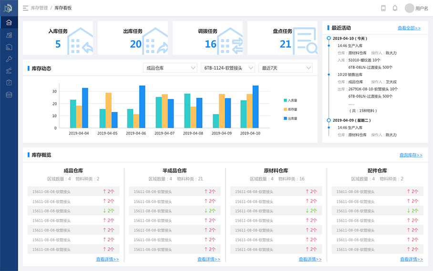Toggle the 出库量 legend series

(290, 118)
